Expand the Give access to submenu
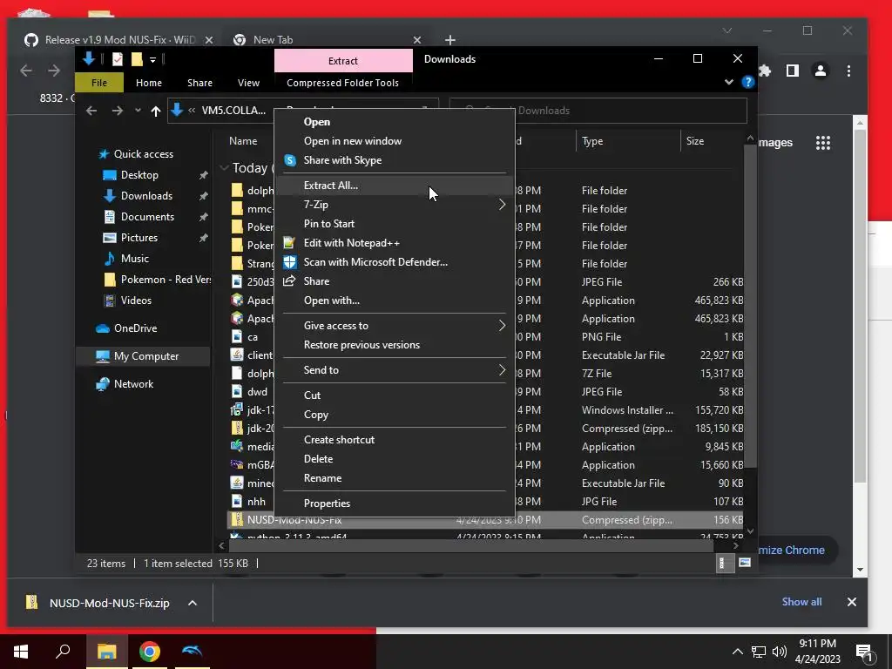The width and height of the screenshot is (892, 669). pos(395,326)
